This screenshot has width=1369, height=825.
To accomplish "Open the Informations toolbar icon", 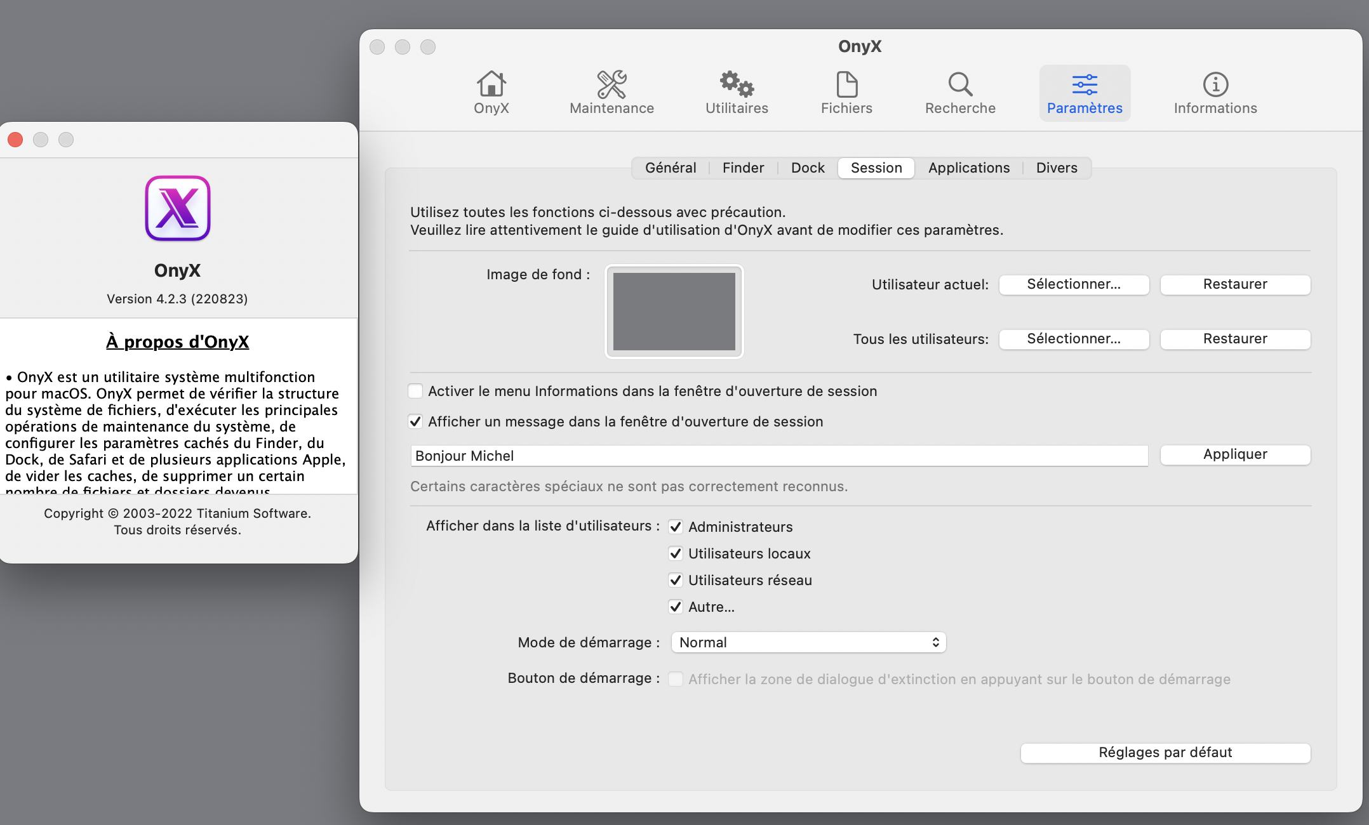I will pyautogui.click(x=1215, y=85).
